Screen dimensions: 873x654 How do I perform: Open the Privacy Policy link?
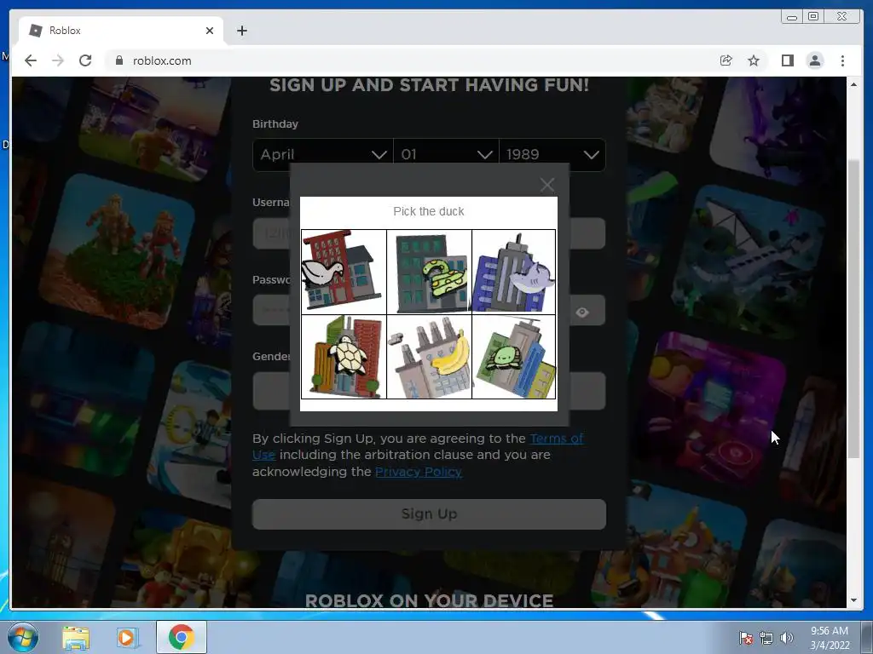(x=418, y=472)
